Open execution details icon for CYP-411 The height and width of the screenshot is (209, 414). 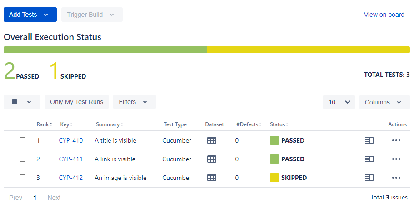coord(369,159)
